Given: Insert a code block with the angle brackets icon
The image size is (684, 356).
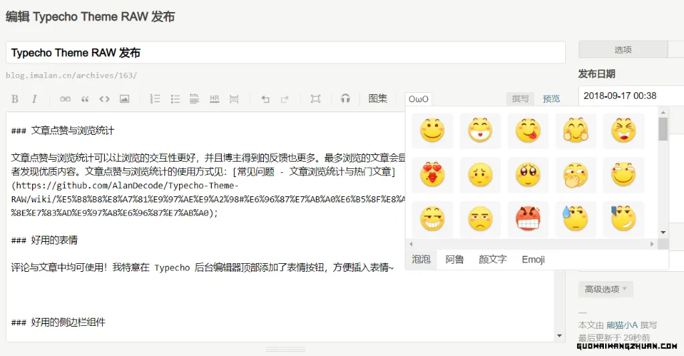Looking at the screenshot, I should (104, 99).
